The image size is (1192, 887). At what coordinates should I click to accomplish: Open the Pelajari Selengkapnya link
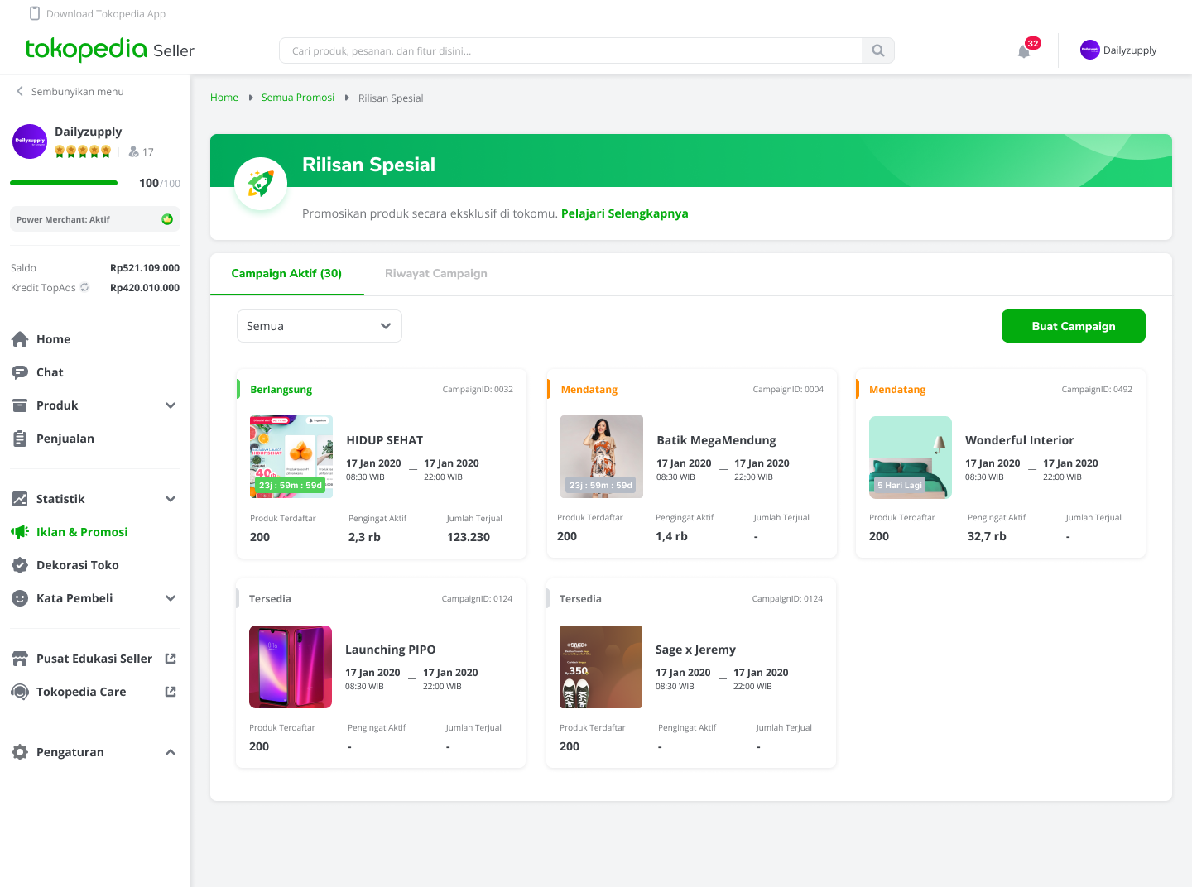point(625,213)
